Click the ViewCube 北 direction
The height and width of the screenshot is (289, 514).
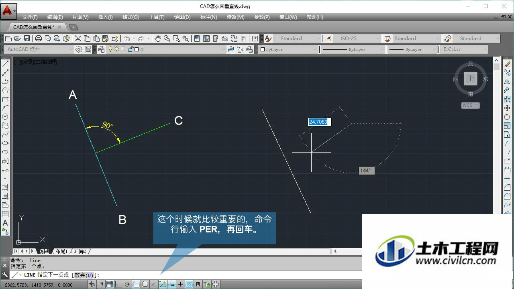point(471,64)
